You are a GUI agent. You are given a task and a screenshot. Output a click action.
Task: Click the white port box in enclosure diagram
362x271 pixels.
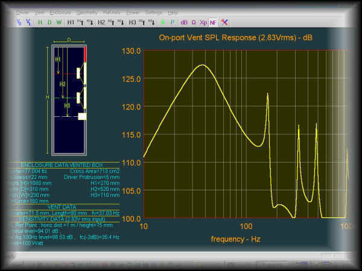[x=82, y=116]
